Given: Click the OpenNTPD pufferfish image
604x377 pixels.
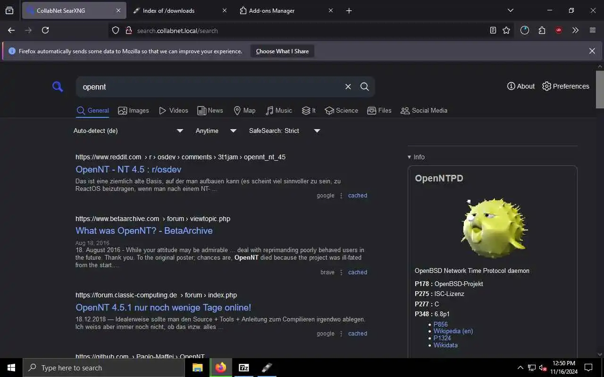Looking at the screenshot, I should tap(493, 228).
